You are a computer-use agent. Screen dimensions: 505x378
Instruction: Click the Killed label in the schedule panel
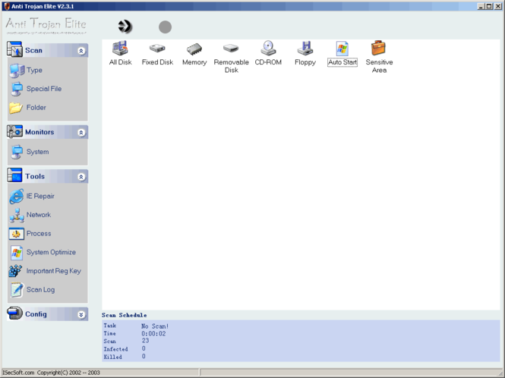(112, 357)
